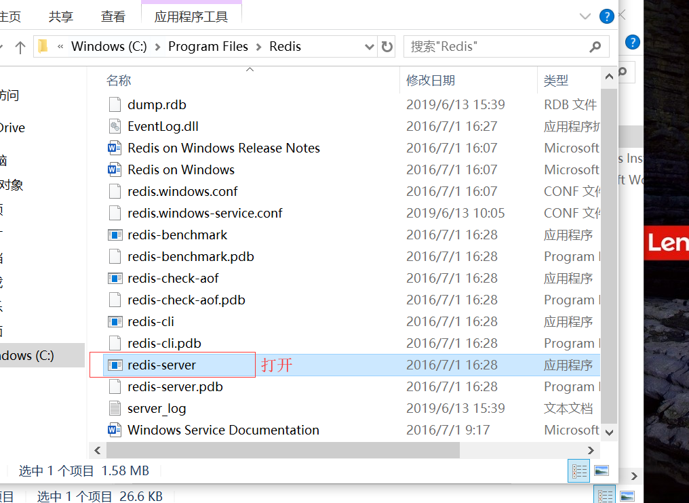This screenshot has height=503, width=689.
Task: Select the EventLog.dll file icon
Action: (115, 127)
